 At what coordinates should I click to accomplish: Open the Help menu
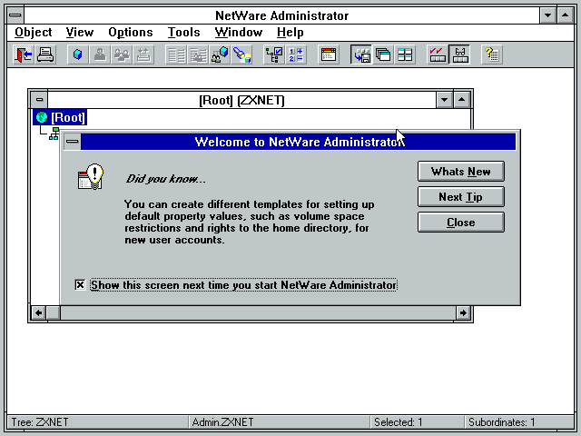point(290,33)
